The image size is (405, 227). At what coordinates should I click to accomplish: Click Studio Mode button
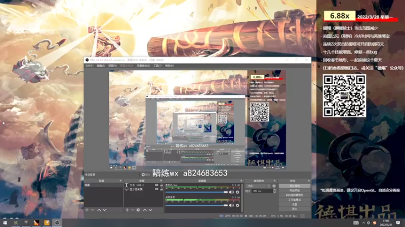coord(295,200)
